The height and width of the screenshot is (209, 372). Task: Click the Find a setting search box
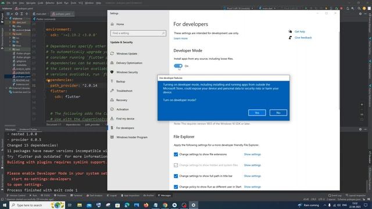click(x=138, y=33)
